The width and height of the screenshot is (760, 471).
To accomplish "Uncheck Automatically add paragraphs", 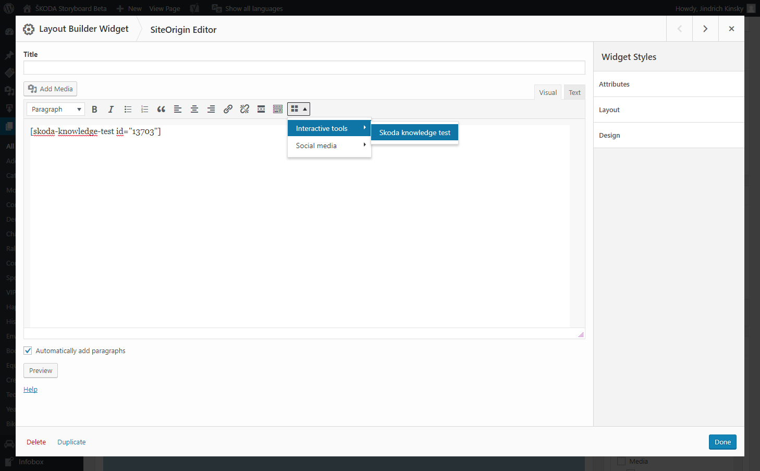I will (x=28, y=351).
